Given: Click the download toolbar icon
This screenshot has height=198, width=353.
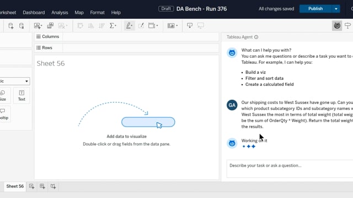Looking at the screenshot, I should [x=190, y=26].
